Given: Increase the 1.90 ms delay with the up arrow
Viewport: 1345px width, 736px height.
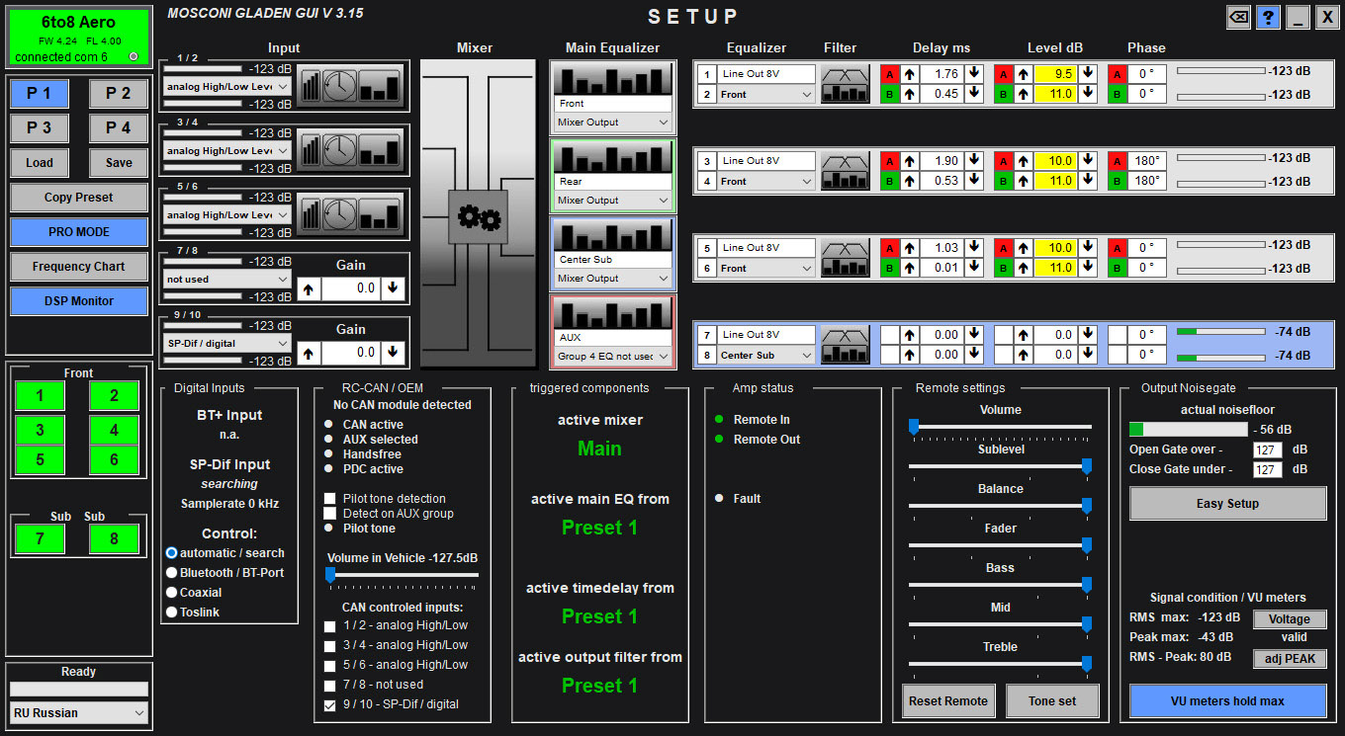Looking at the screenshot, I should [910, 161].
